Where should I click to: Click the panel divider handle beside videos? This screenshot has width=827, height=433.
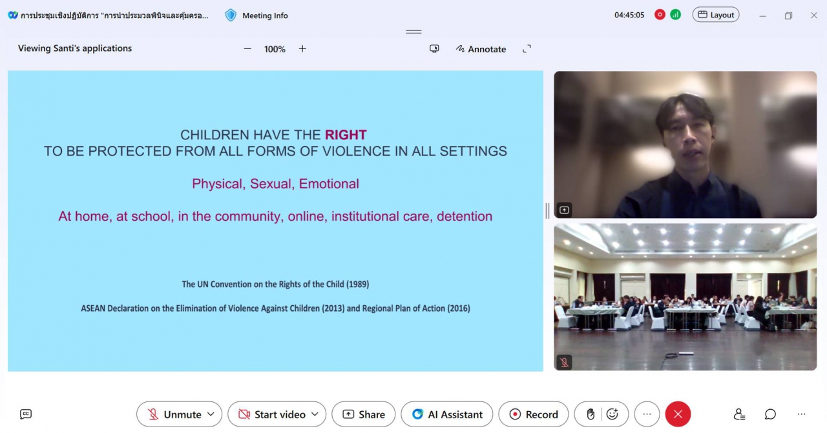[547, 210]
